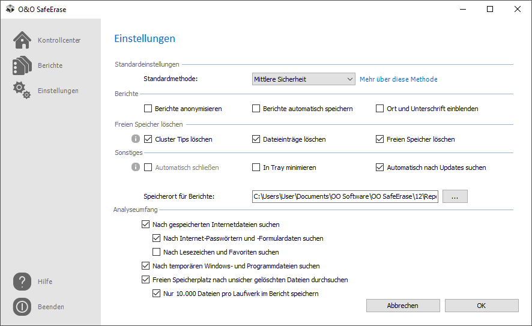Open Berichte section in sidebar
This screenshot has height=326, width=532.
coord(50,65)
